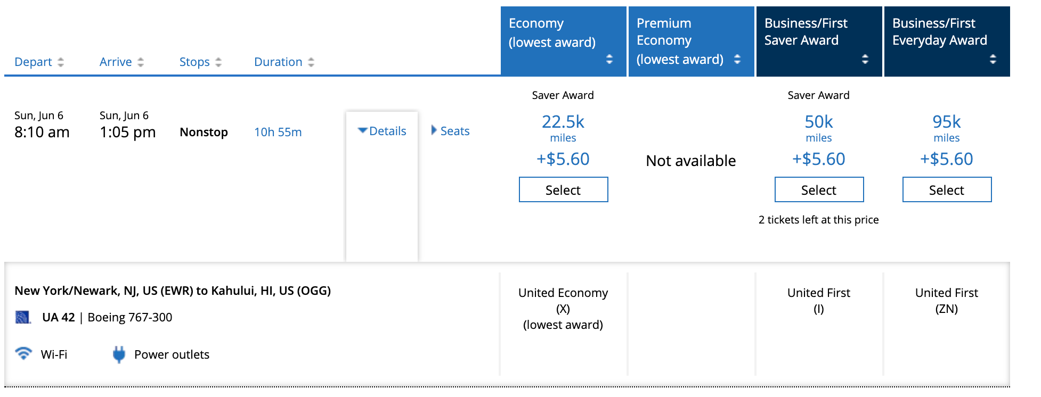Click the Stops sort arrows icon

pos(218,62)
